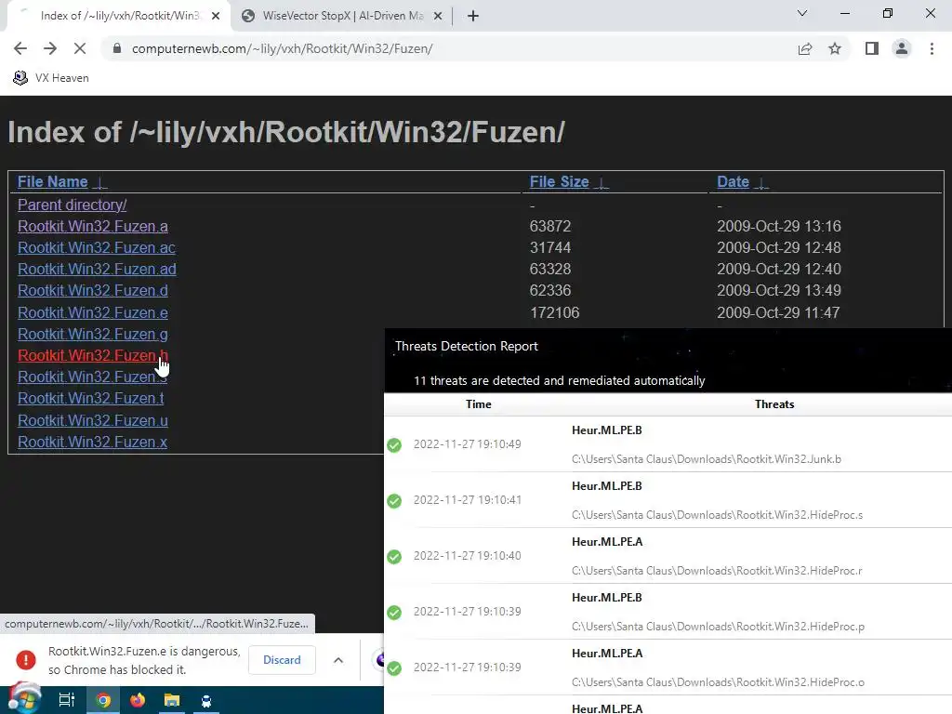Click the green check at 19:10:41

point(394,501)
